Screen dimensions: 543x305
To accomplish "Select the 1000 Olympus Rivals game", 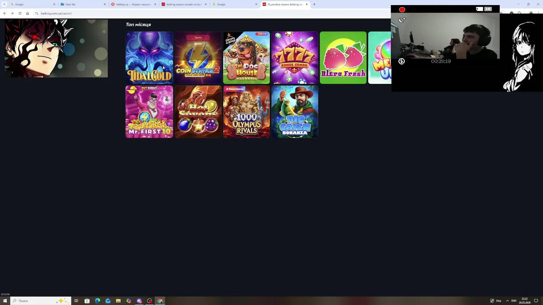I will coord(246,112).
